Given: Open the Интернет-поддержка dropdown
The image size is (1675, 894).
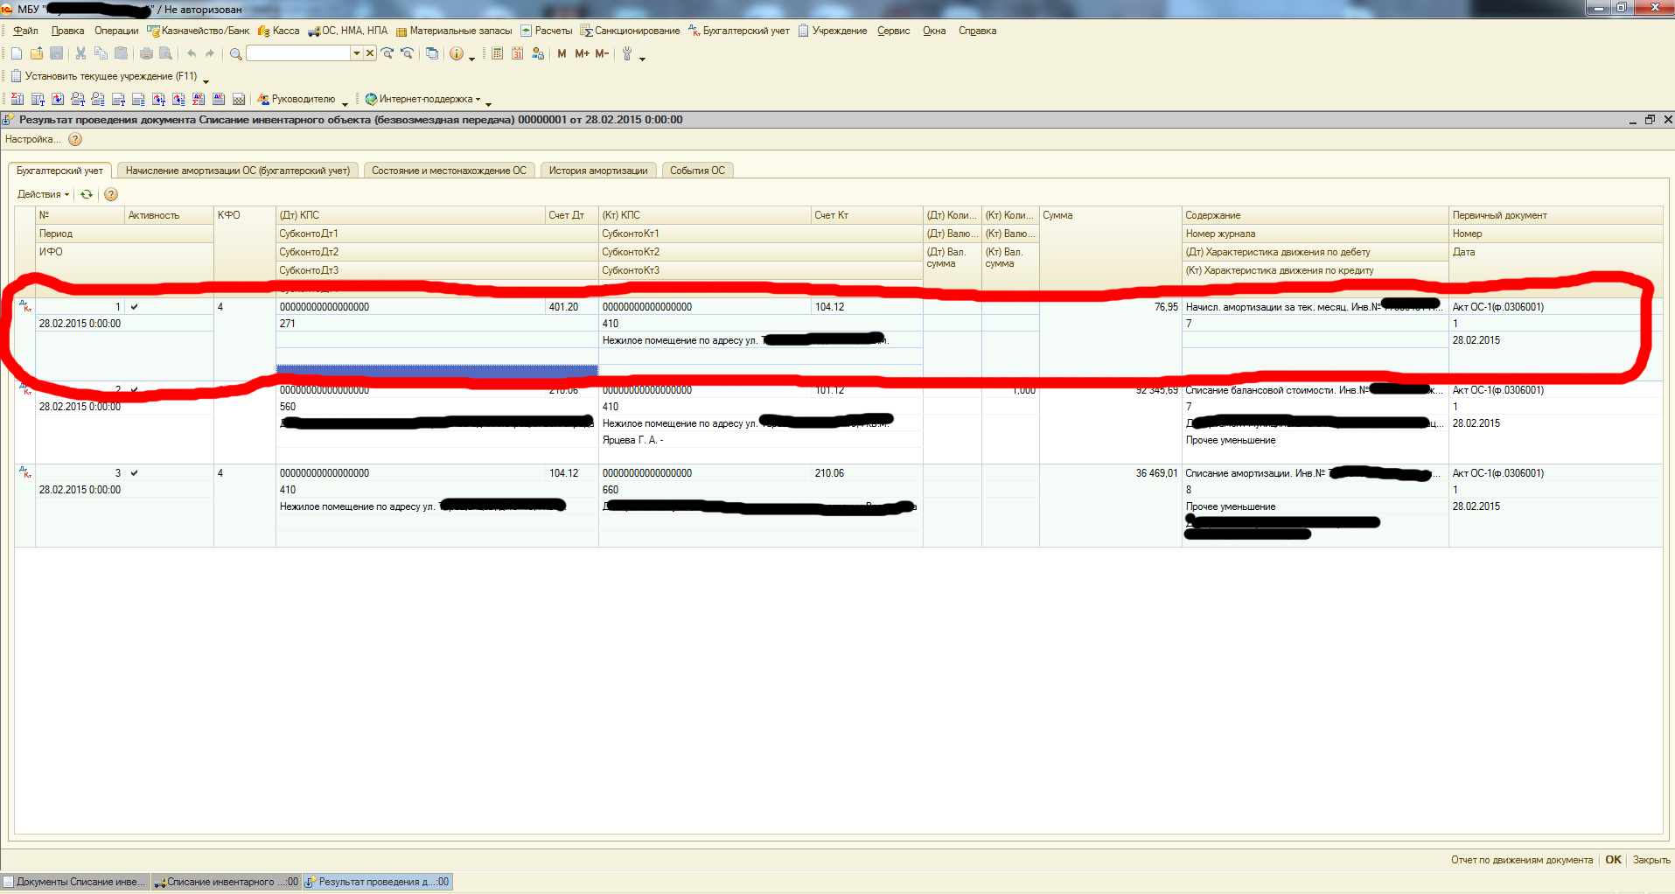Looking at the screenshot, I should coord(423,99).
